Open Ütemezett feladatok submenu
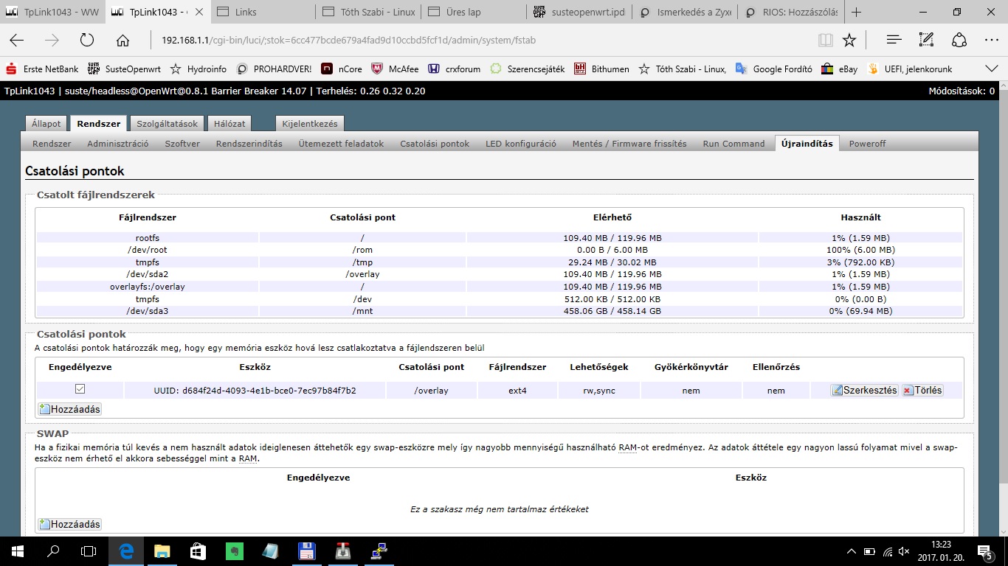 (341, 144)
